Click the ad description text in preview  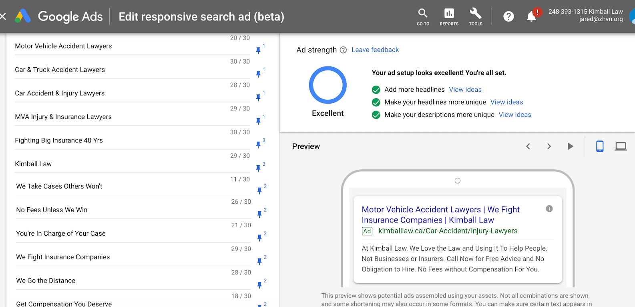[x=454, y=259]
